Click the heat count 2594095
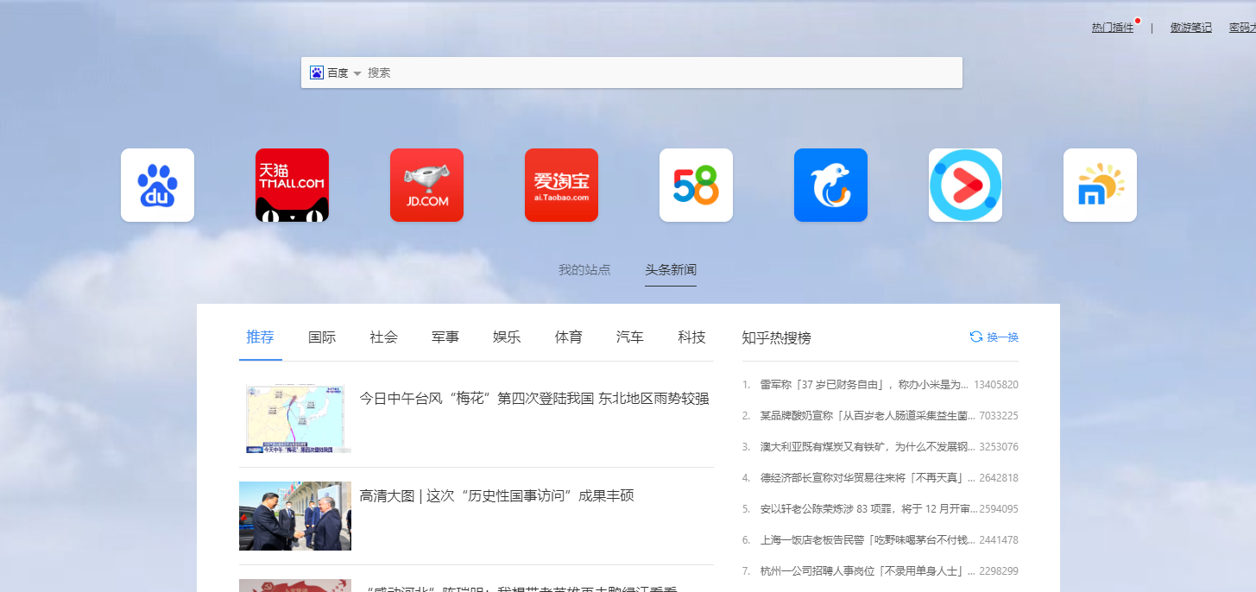1256x592 pixels. click(999, 508)
